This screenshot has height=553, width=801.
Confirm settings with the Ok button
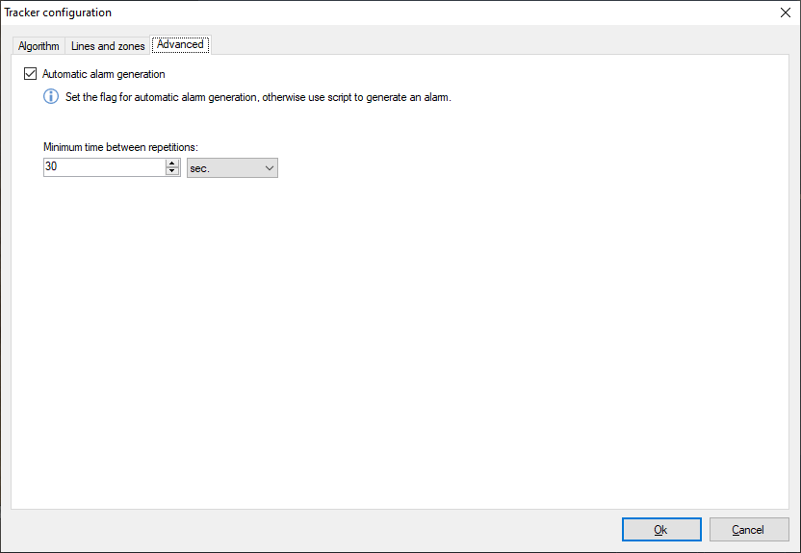[x=660, y=530]
